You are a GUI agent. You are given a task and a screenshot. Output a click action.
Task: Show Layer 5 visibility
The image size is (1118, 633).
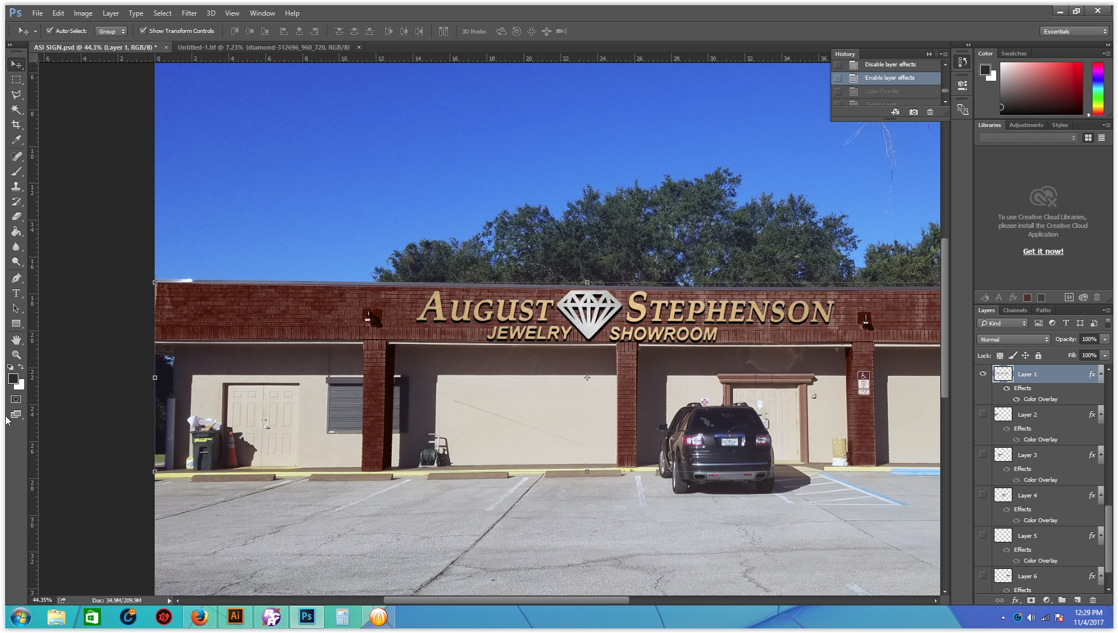[983, 535]
